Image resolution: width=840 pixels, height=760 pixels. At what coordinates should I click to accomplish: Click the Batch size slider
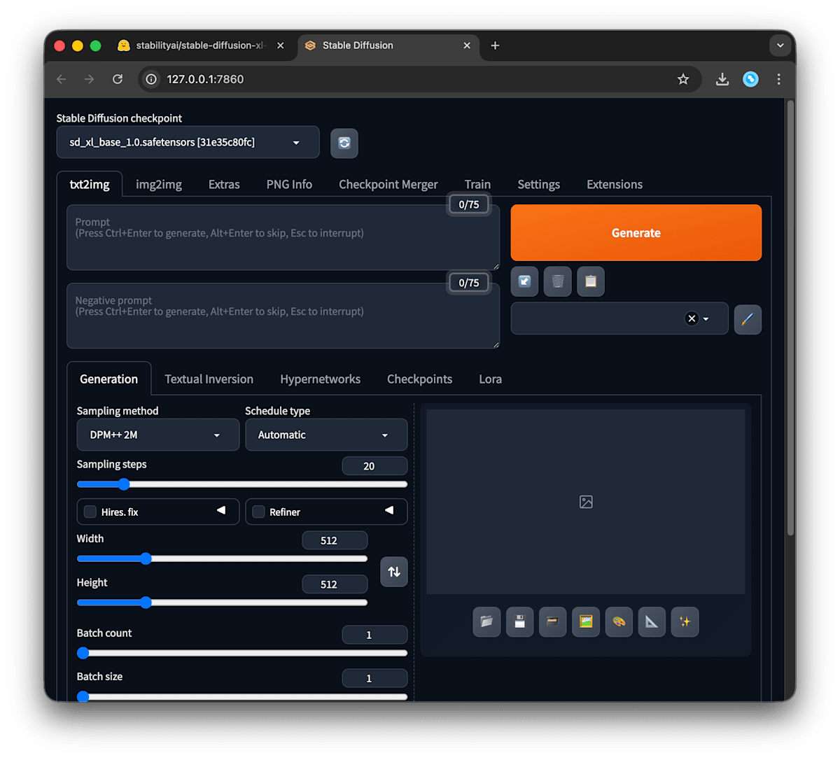coord(242,696)
